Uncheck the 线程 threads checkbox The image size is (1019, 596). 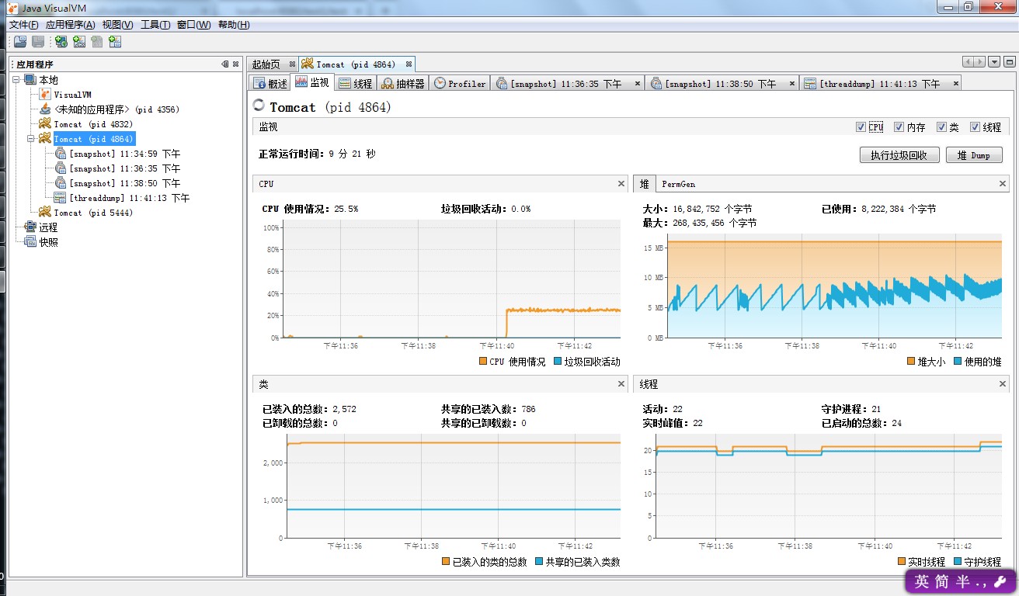[x=975, y=127]
